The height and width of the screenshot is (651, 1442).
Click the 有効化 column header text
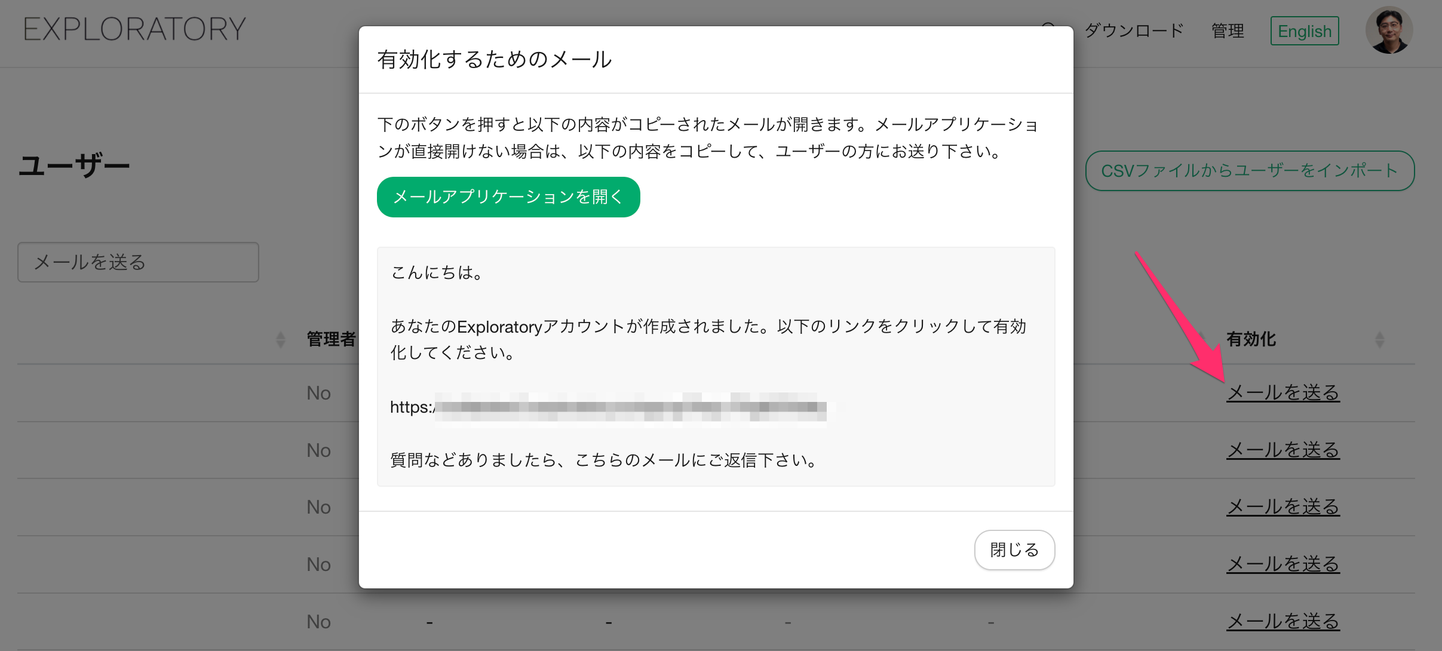point(1251,339)
